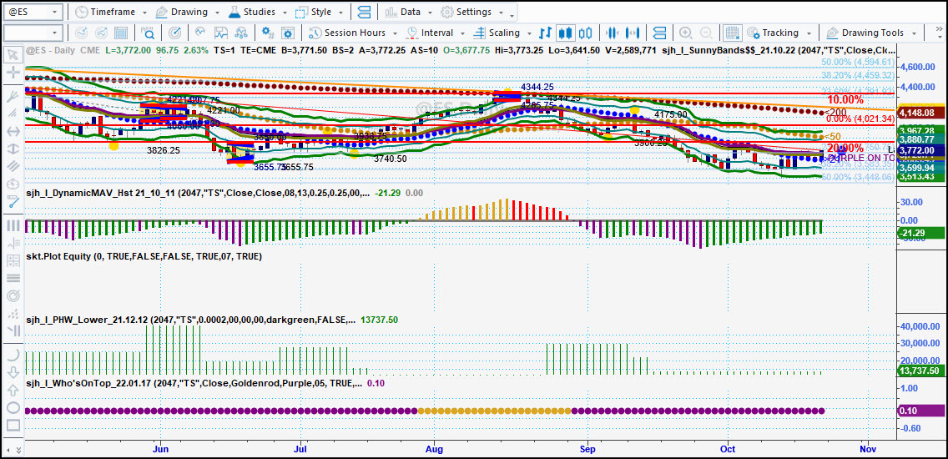The width and height of the screenshot is (948, 459).
Task: Select the pointer tool in left toolbar
Action: click(12, 54)
